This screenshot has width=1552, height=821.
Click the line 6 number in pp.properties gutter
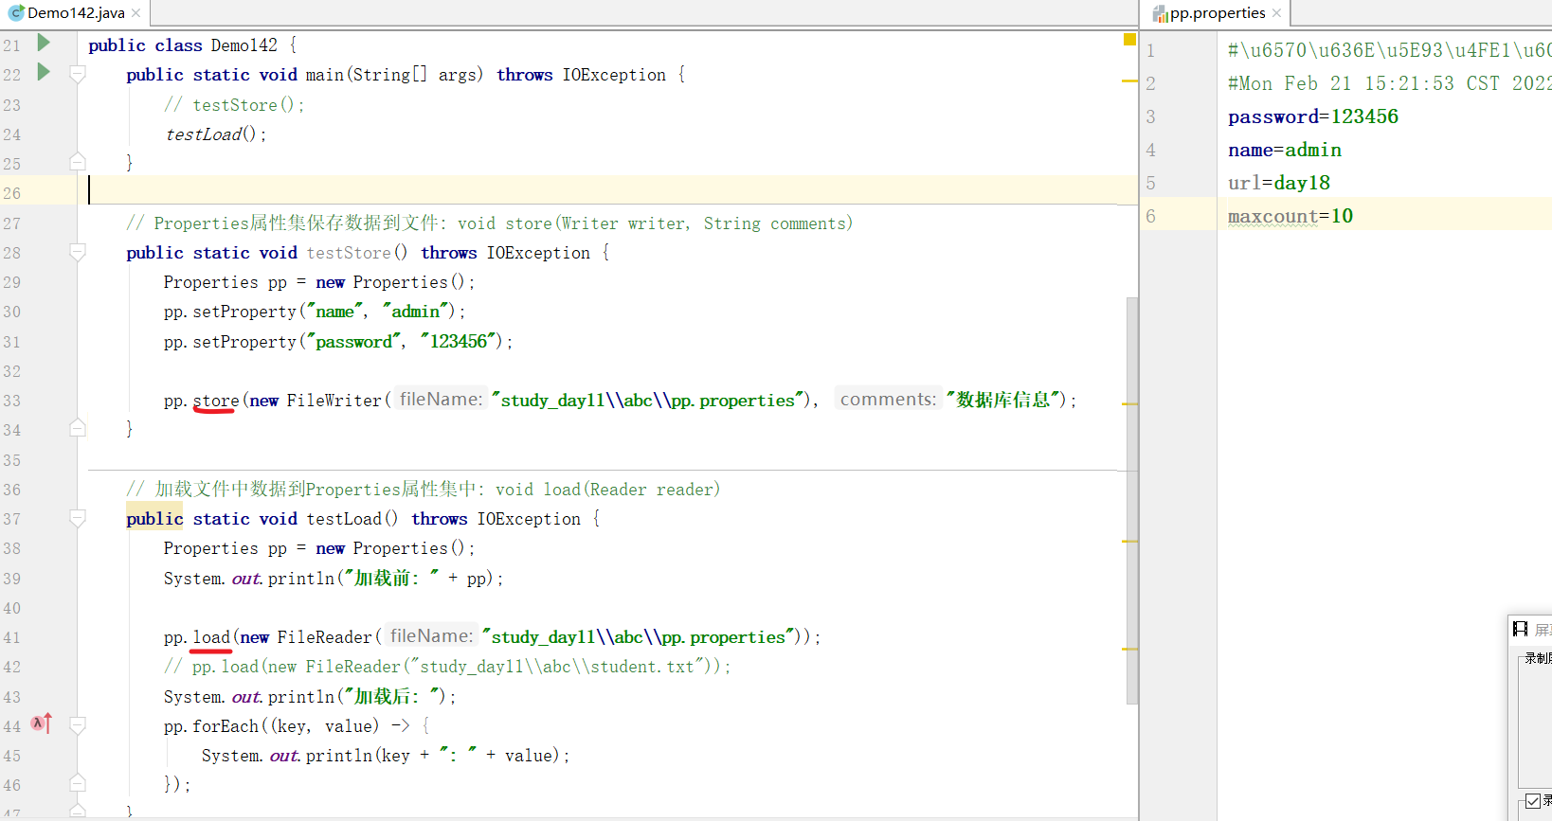(x=1150, y=216)
